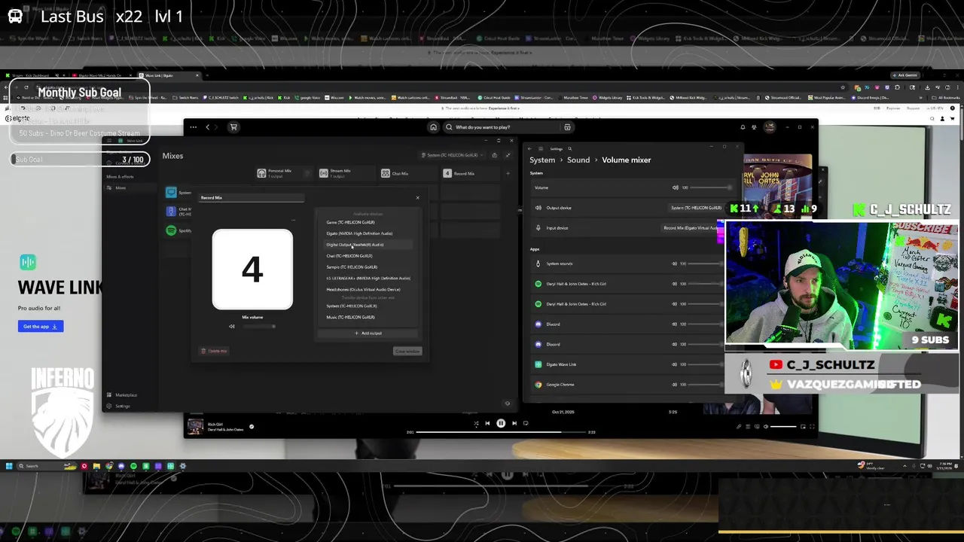Open Rich Girl album art thumbnail
This screenshot has height=542, width=964.
coord(195,427)
